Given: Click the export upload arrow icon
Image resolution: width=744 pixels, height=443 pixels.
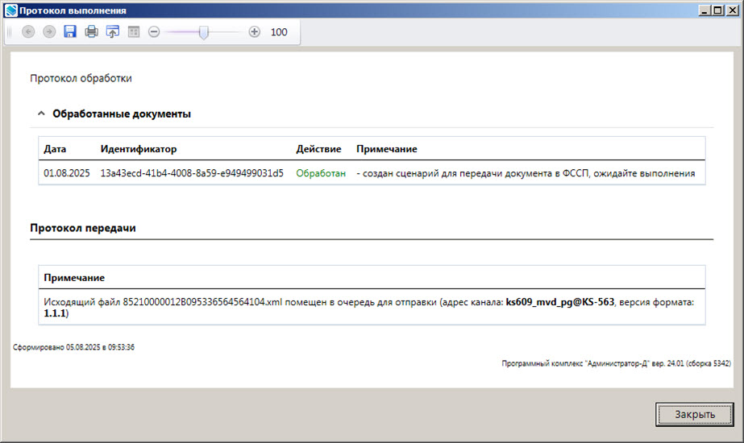Looking at the screenshot, I should pos(112,32).
